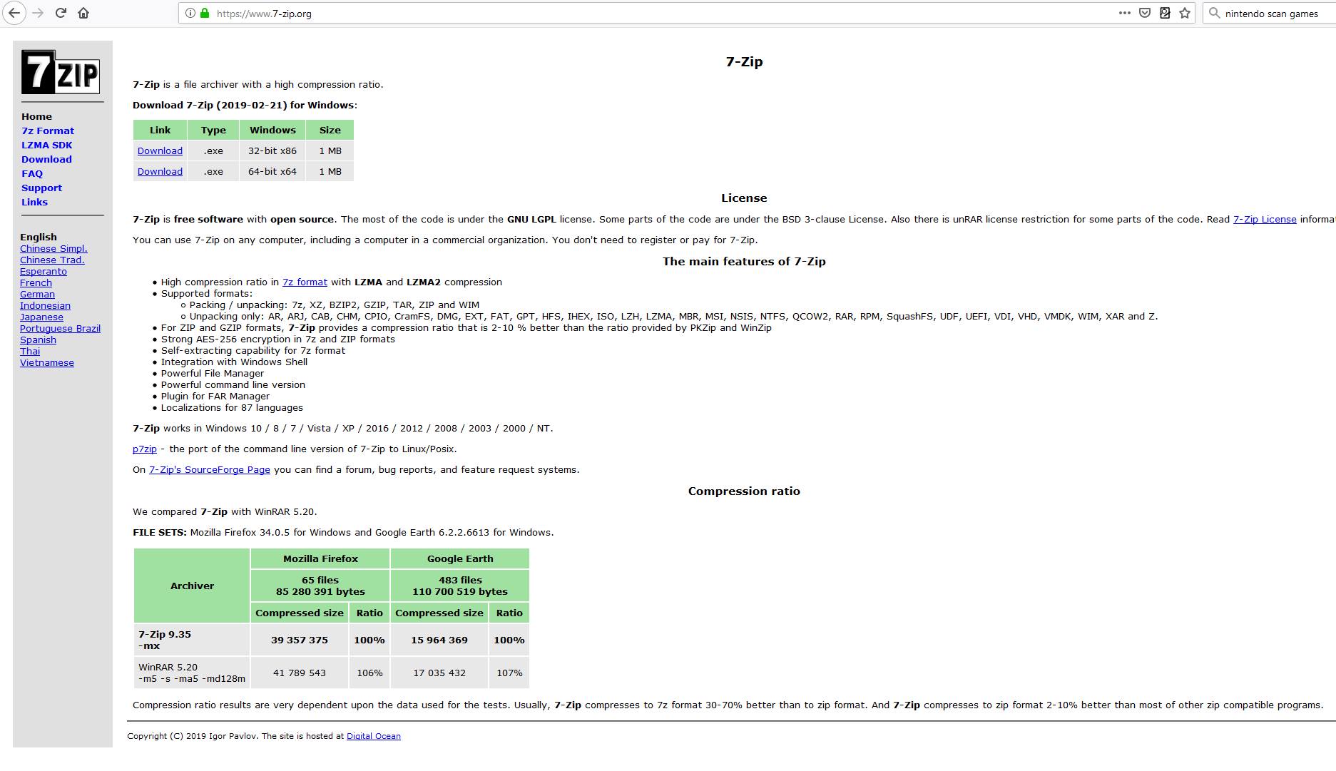
Task: Click the '41 789 543' cell
Action: (300, 673)
